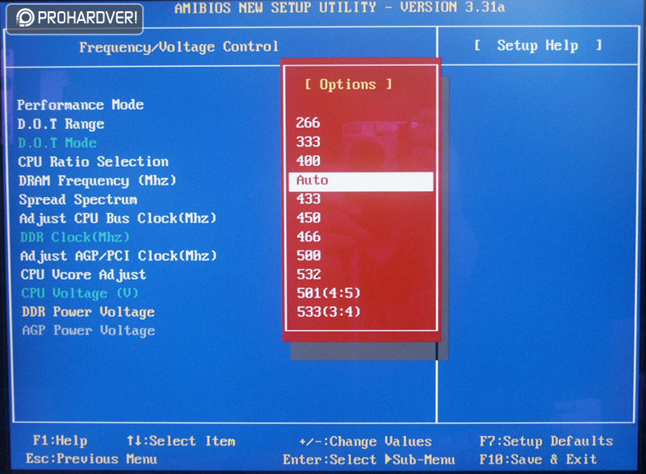The height and width of the screenshot is (474, 646).
Task: Choose 433 in the Options list
Action: click(x=308, y=199)
